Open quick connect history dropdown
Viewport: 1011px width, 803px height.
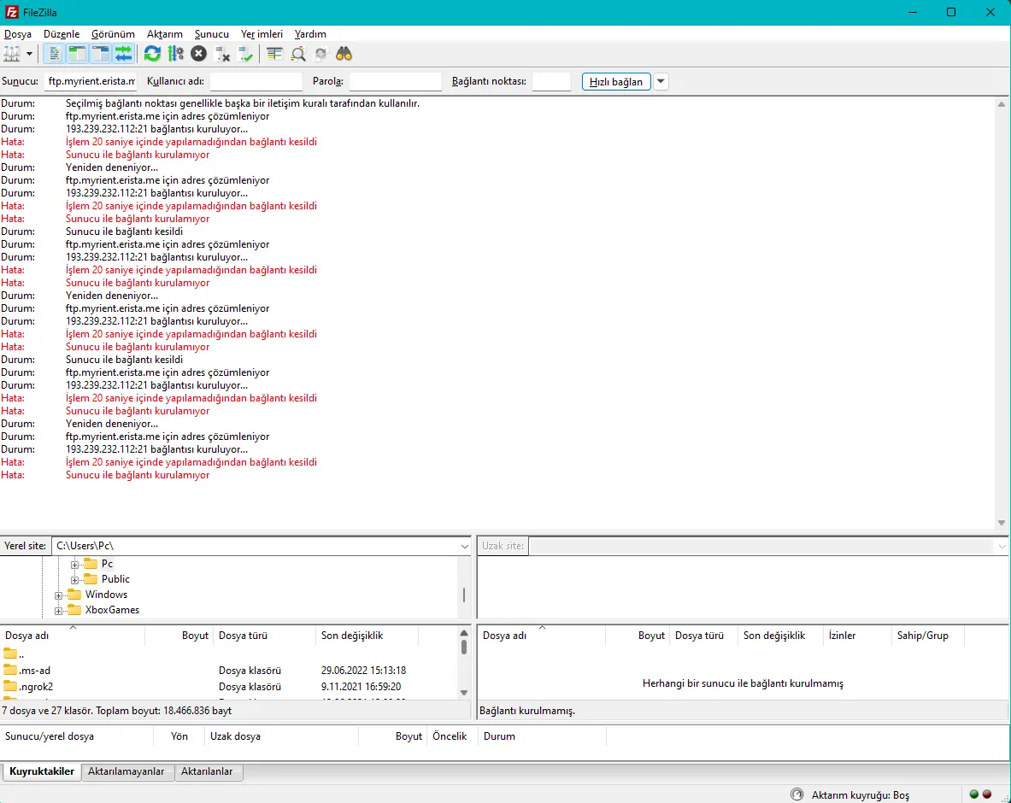click(x=661, y=82)
